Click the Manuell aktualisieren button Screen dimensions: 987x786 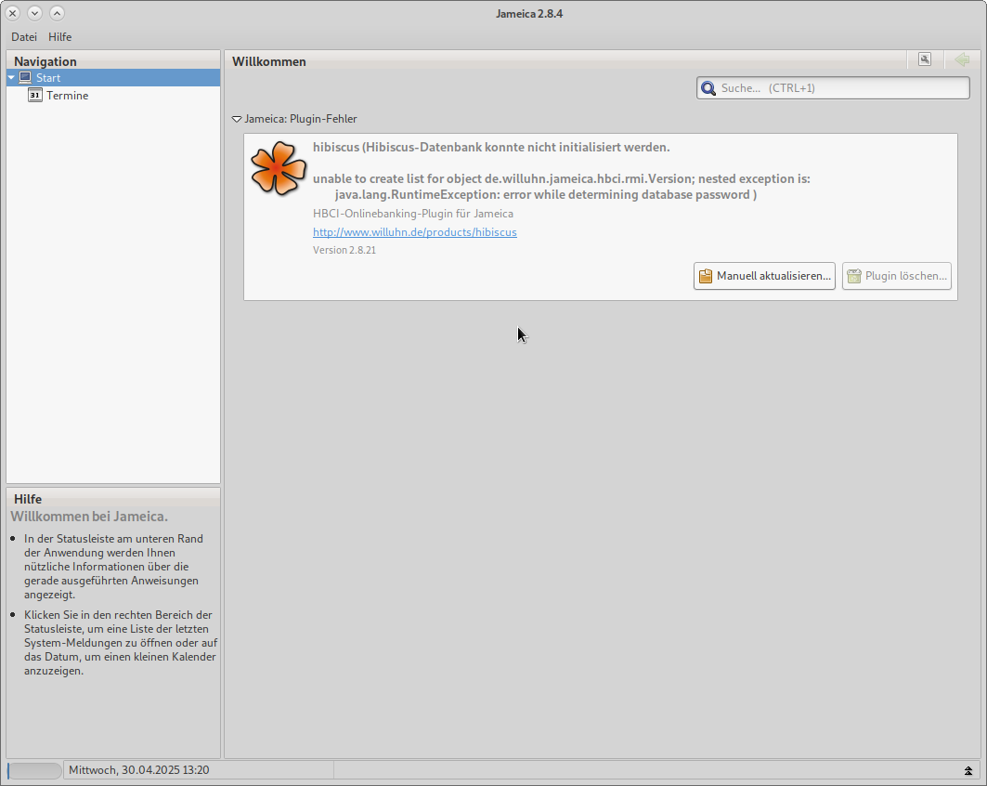point(764,276)
